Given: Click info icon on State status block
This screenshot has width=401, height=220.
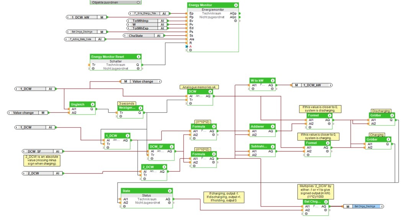Looking at the screenshot, I should pos(170,191).
